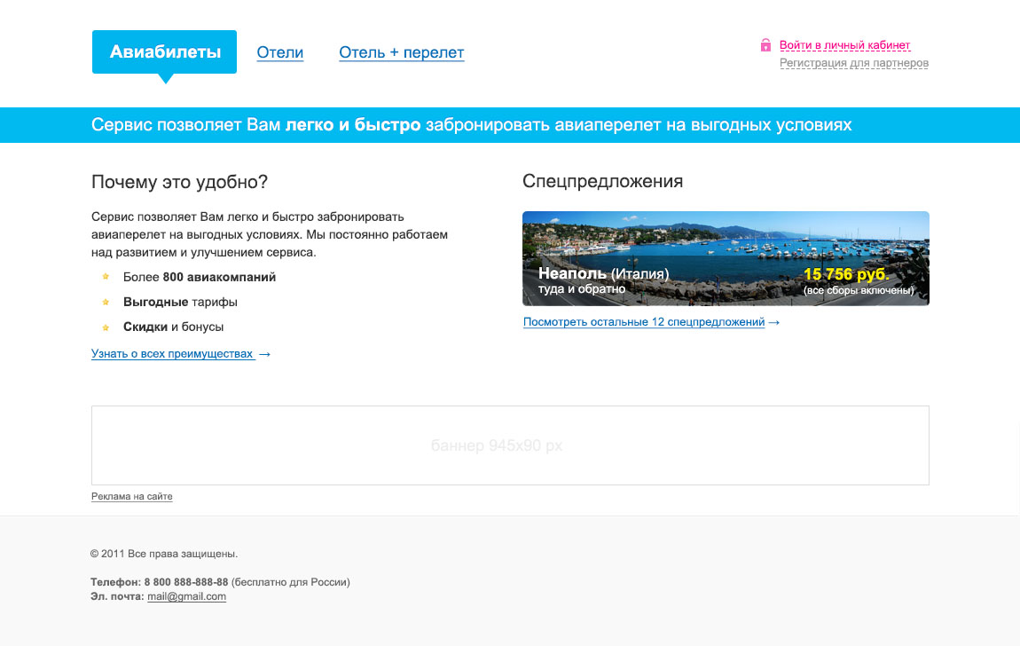
Task: Open the Неаполь special offer image
Action: click(x=726, y=258)
